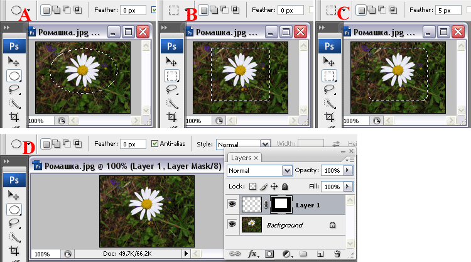The width and height of the screenshot is (471, 262).
Task: Expand the Style dropdown in options bar
Action: (x=265, y=144)
